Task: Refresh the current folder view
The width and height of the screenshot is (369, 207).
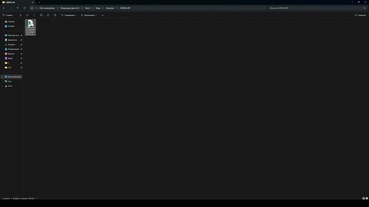Action: (24, 8)
